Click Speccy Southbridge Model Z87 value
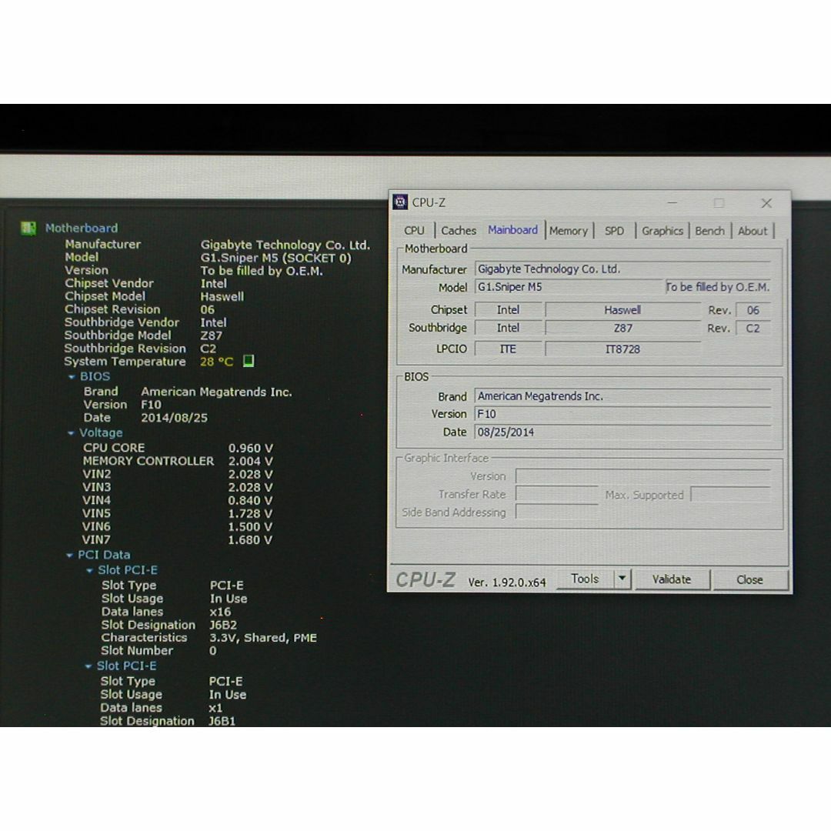The image size is (831, 831). point(211,336)
